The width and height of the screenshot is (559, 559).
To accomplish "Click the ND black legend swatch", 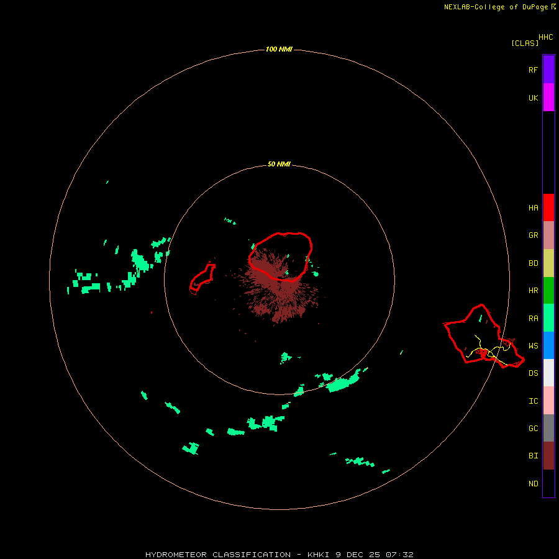I will coord(548,483).
